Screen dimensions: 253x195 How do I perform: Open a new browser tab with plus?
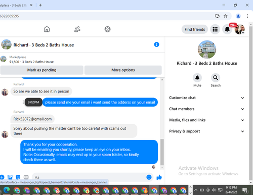(40, 5)
